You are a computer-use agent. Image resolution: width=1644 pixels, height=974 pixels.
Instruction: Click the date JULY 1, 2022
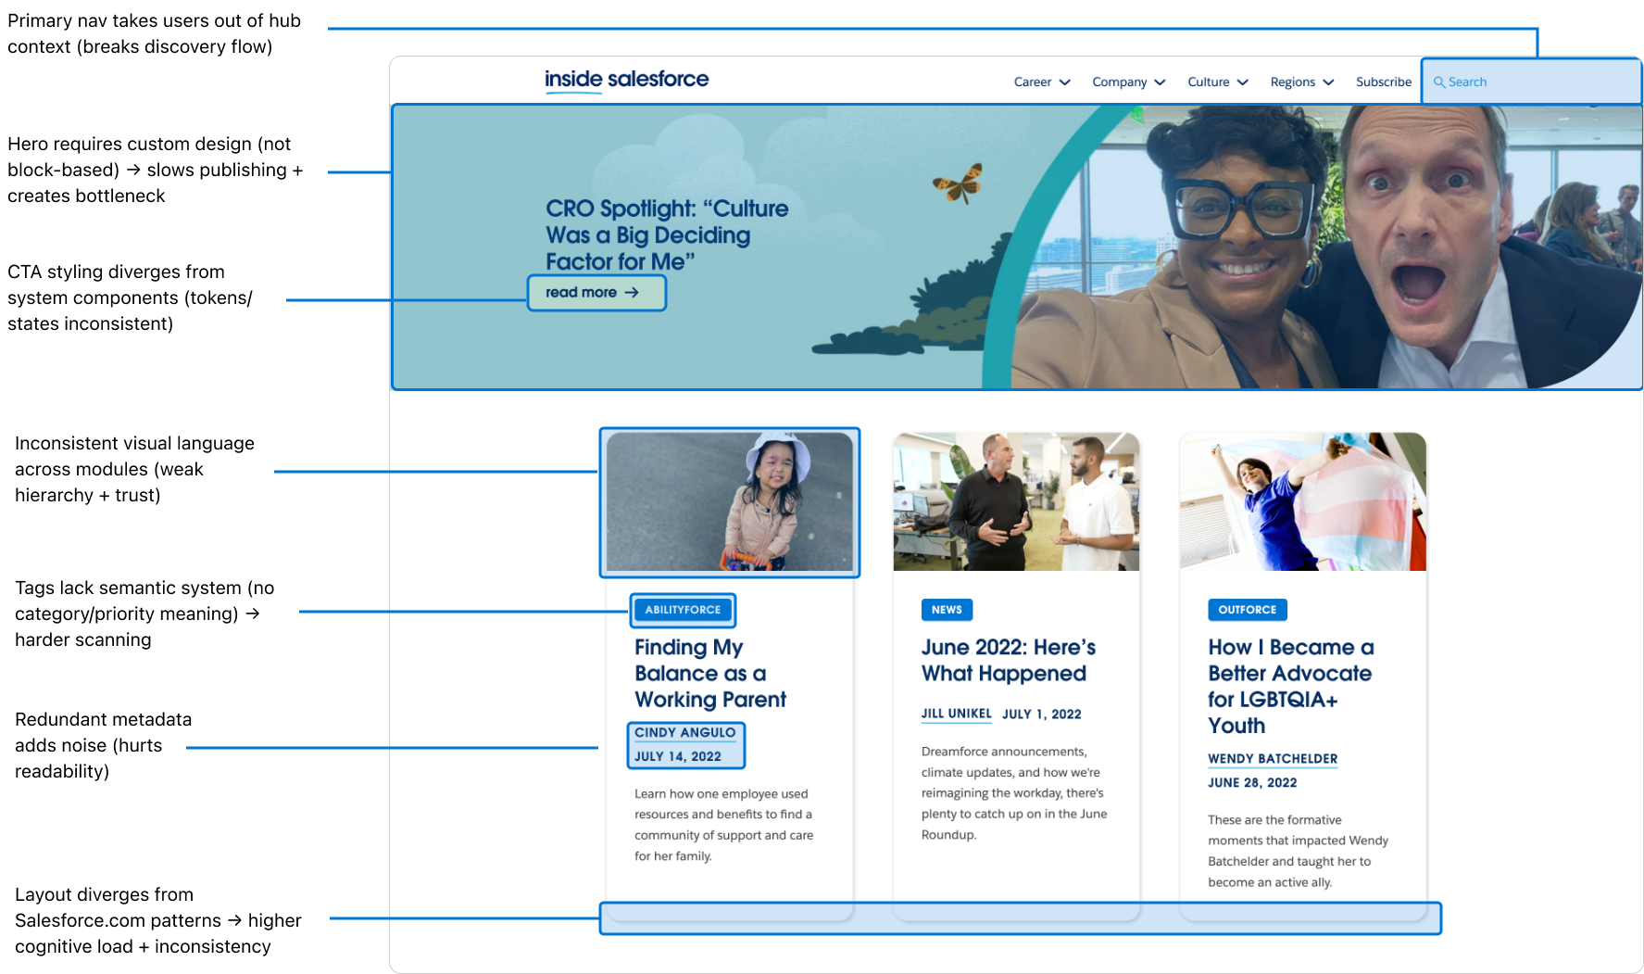click(1042, 714)
